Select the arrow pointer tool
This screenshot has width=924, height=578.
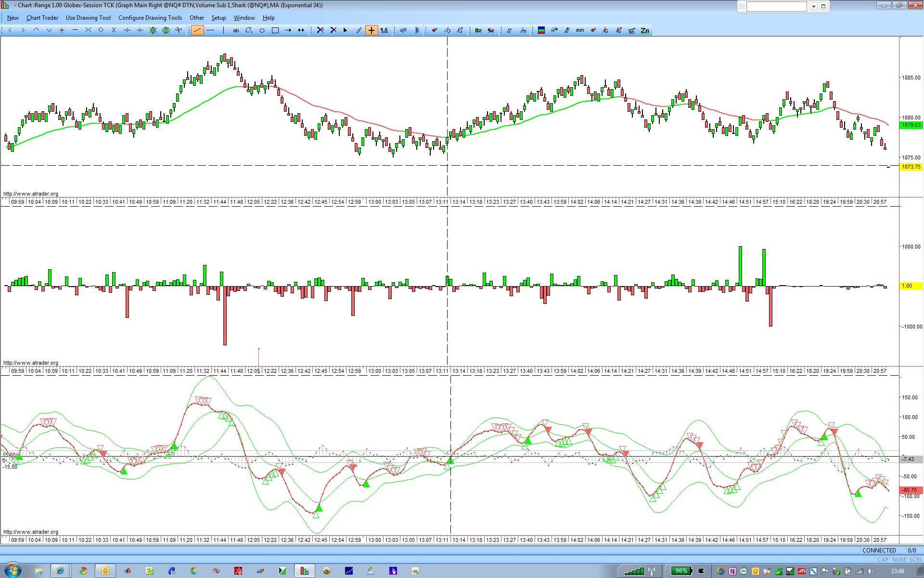click(345, 30)
